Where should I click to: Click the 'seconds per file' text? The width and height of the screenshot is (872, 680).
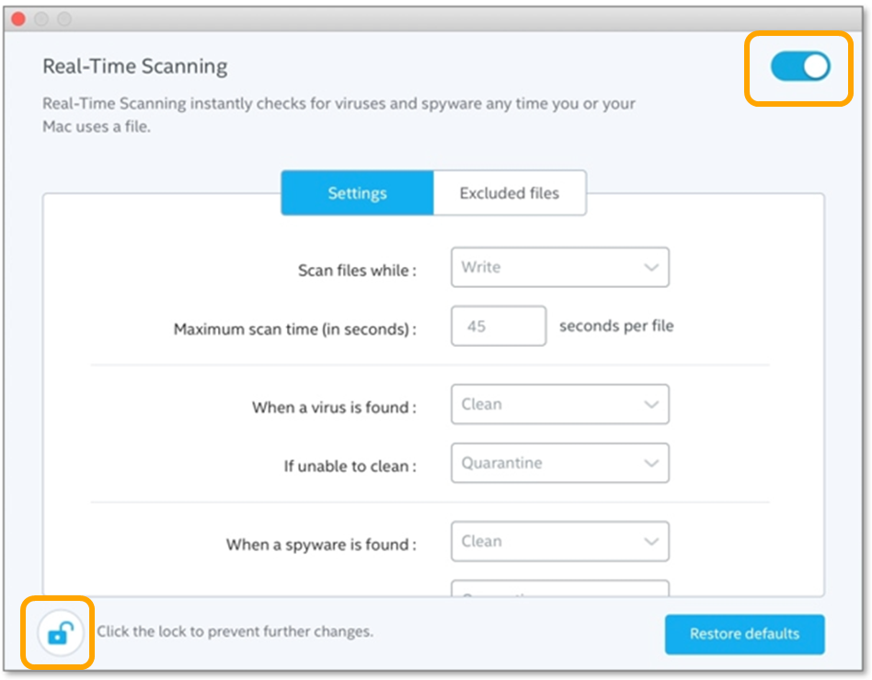pos(616,326)
